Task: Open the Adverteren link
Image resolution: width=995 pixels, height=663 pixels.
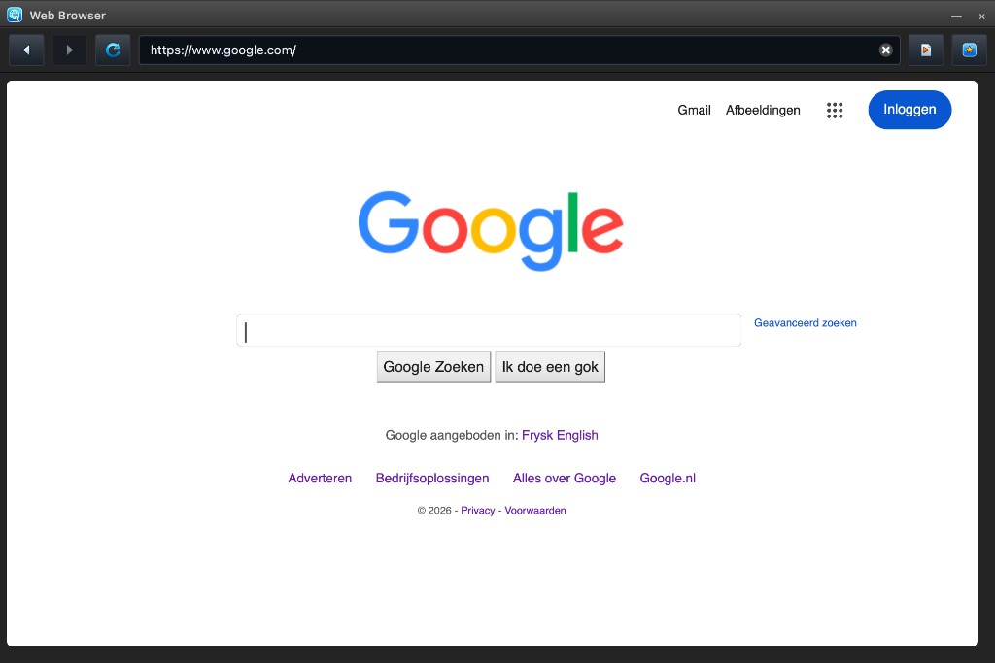Action: point(320,478)
